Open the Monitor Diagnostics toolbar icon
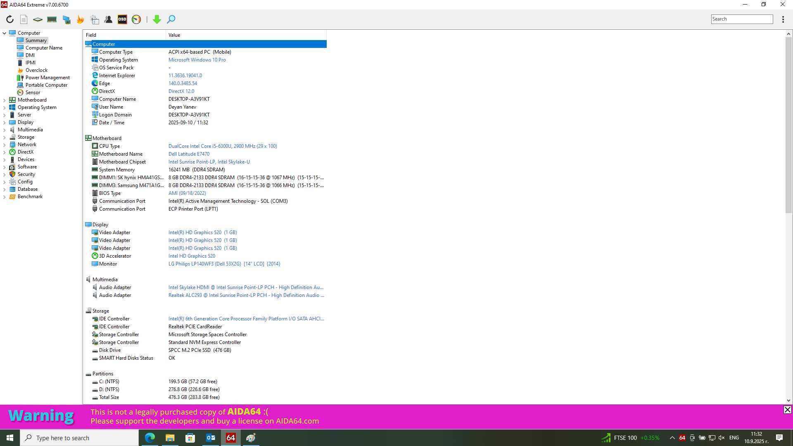The height and width of the screenshot is (446, 793). click(x=66, y=19)
